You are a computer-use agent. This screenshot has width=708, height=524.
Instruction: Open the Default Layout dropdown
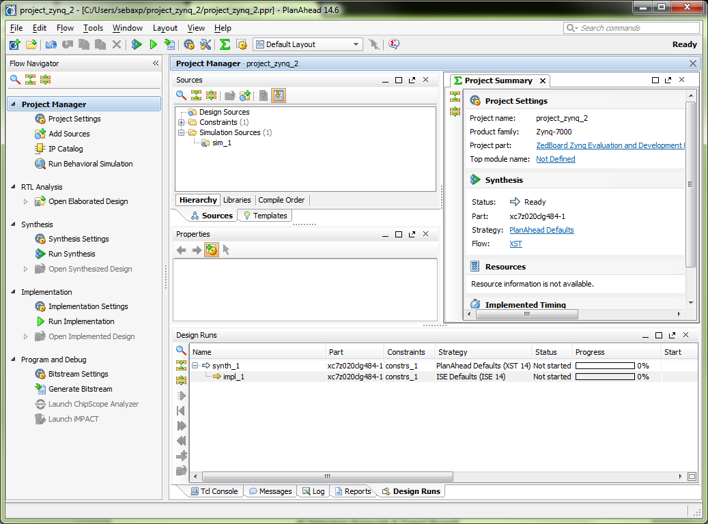point(308,44)
